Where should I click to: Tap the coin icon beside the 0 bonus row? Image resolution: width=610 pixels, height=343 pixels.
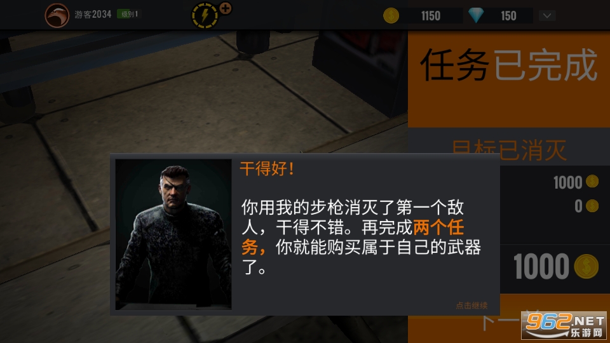[x=592, y=206]
